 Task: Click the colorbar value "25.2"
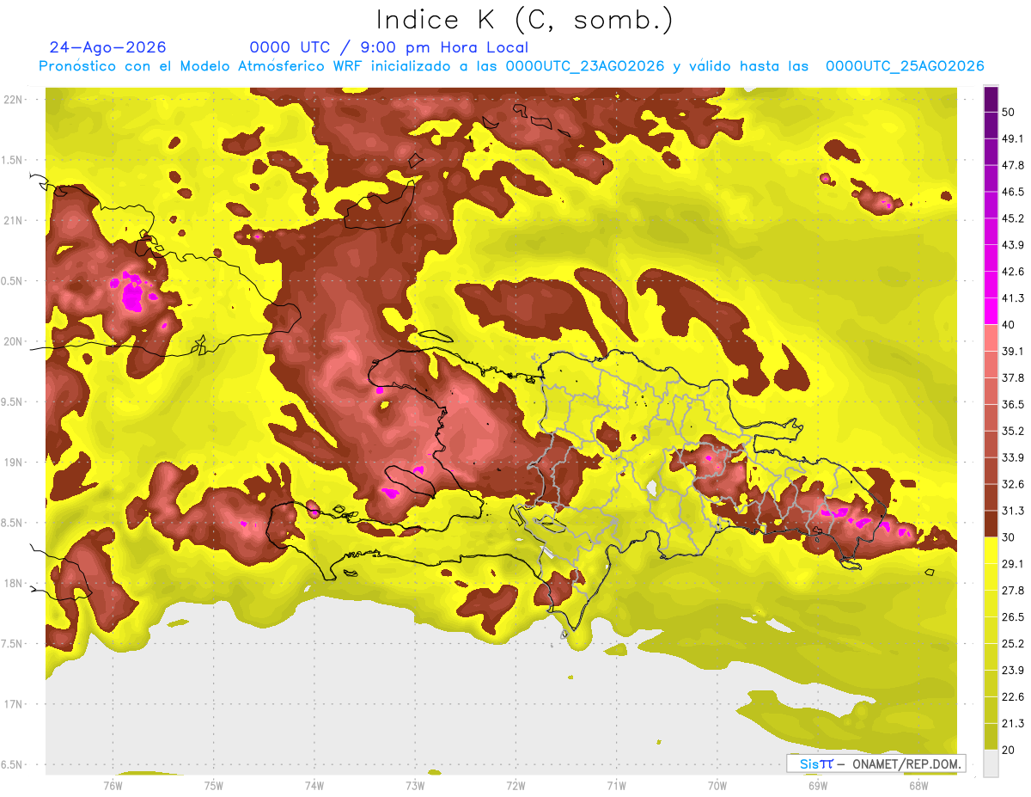coord(1013,643)
